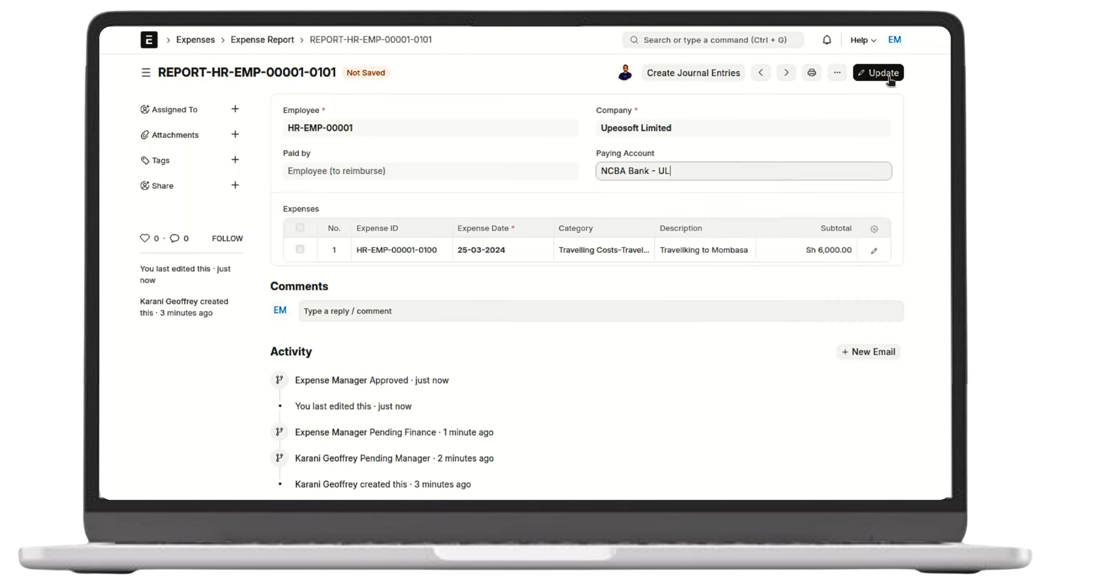This screenshot has width=1104, height=580.
Task: Check the row 1 expense checkbox
Action: click(x=300, y=249)
